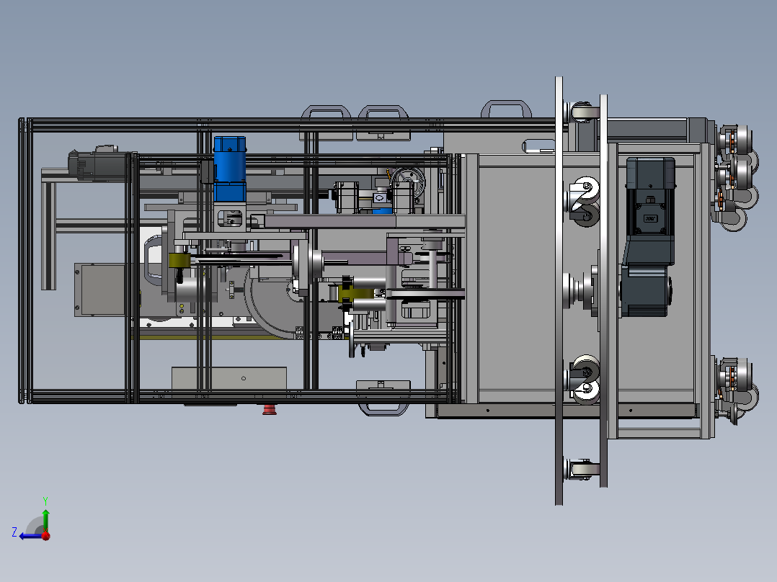Select the black servo motor on the rail

97,164
